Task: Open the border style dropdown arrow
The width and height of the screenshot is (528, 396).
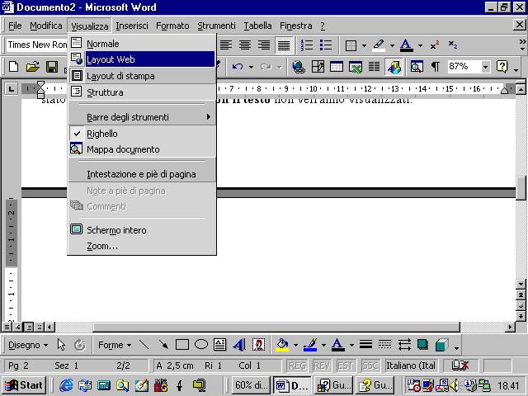Action: [364, 45]
